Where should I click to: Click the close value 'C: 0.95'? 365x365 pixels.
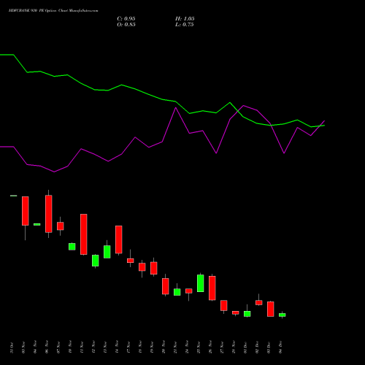(x=126, y=19)
